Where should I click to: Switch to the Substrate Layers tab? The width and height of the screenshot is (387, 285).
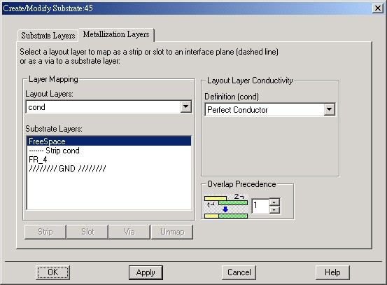point(48,36)
